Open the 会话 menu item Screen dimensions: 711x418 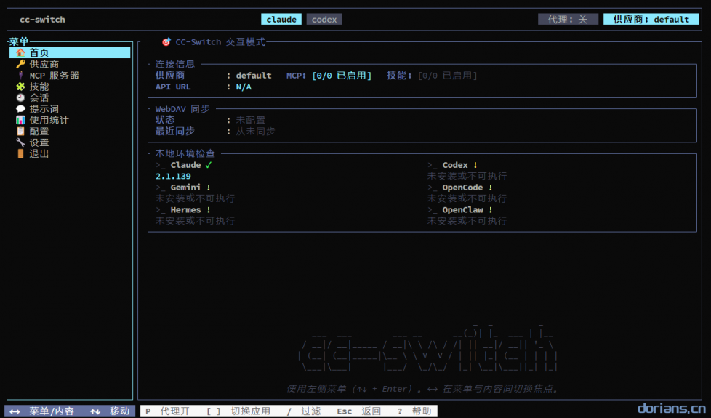point(70,97)
